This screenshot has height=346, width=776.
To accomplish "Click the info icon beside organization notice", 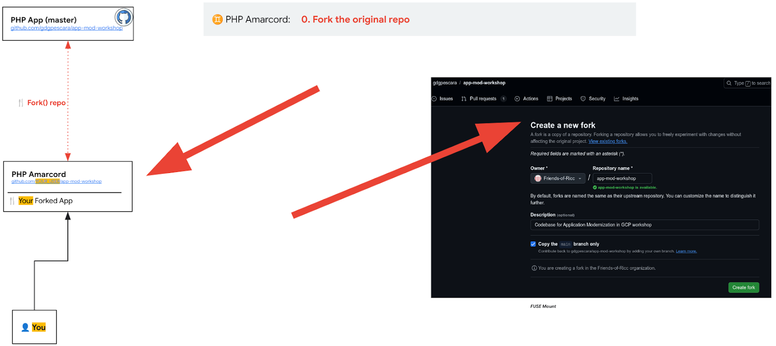I will pyautogui.click(x=534, y=268).
